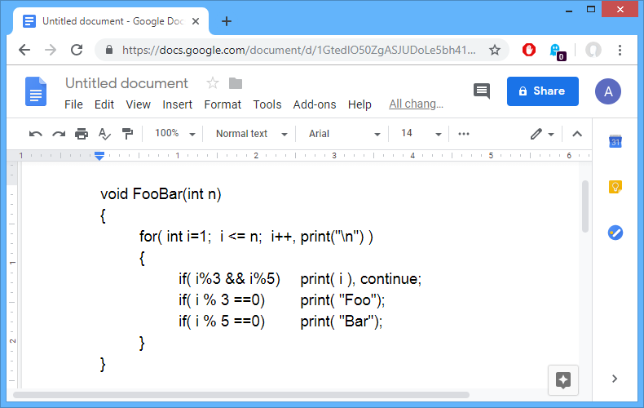644x408 pixels.
Task: Bookmark this page with the star icon
Action: (495, 50)
